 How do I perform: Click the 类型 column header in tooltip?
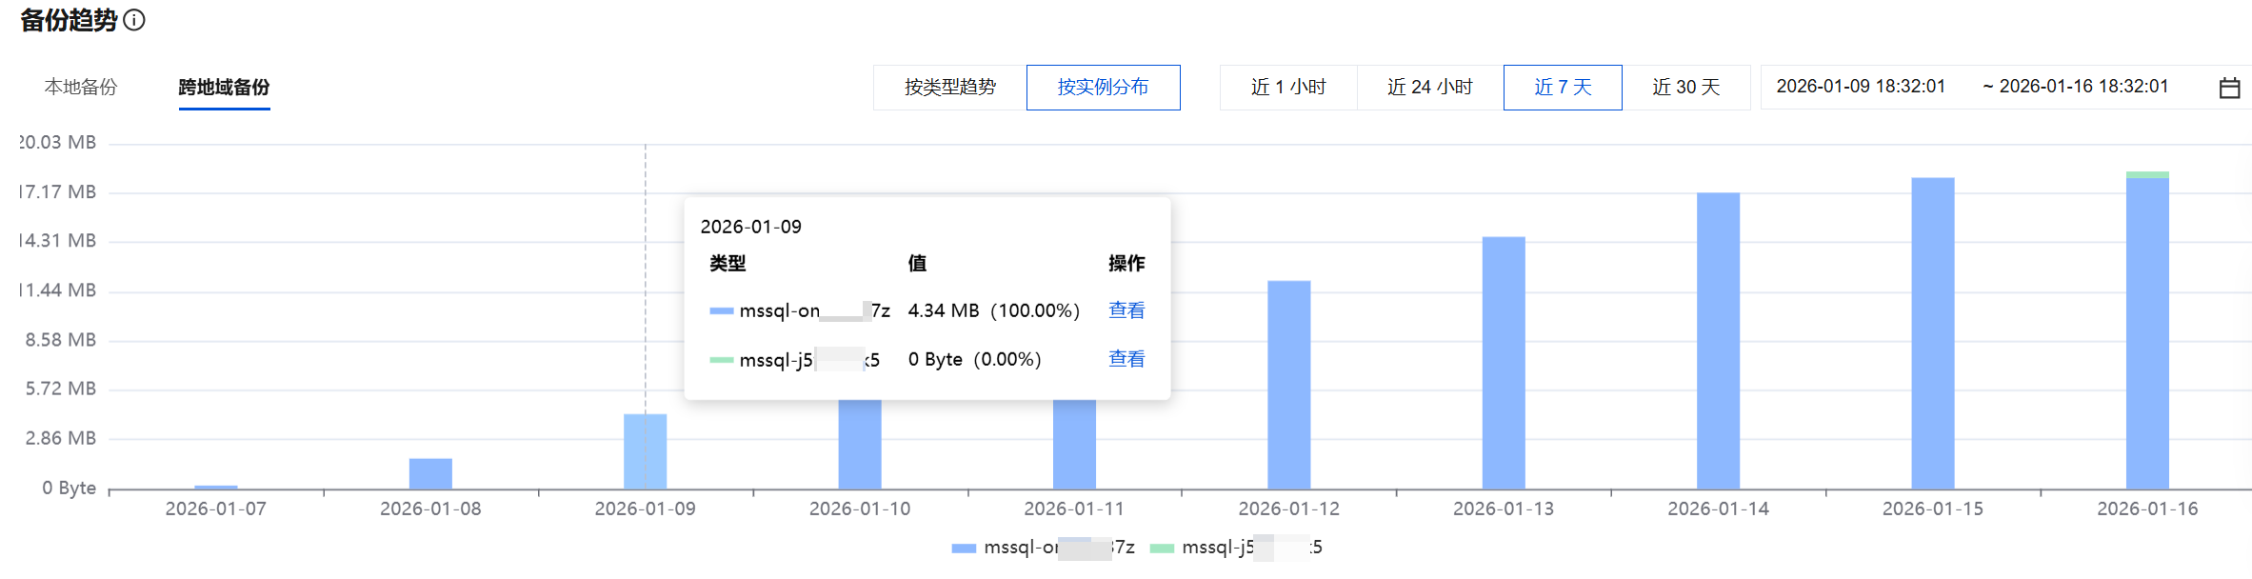(x=727, y=263)
